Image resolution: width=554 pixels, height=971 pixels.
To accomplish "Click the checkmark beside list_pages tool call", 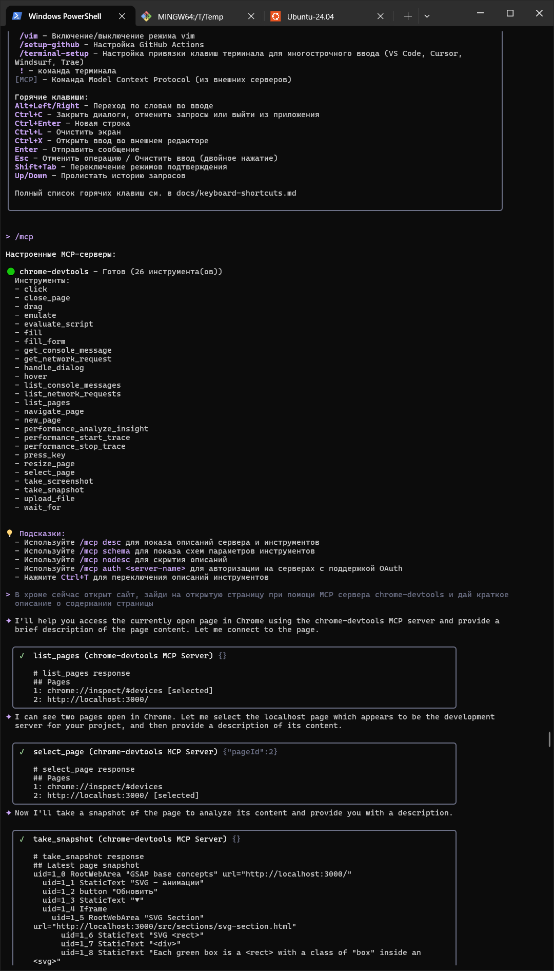I will tap(22, 656).
